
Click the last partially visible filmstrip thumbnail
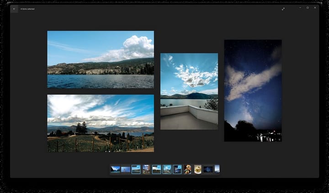(x=217, y=169)
